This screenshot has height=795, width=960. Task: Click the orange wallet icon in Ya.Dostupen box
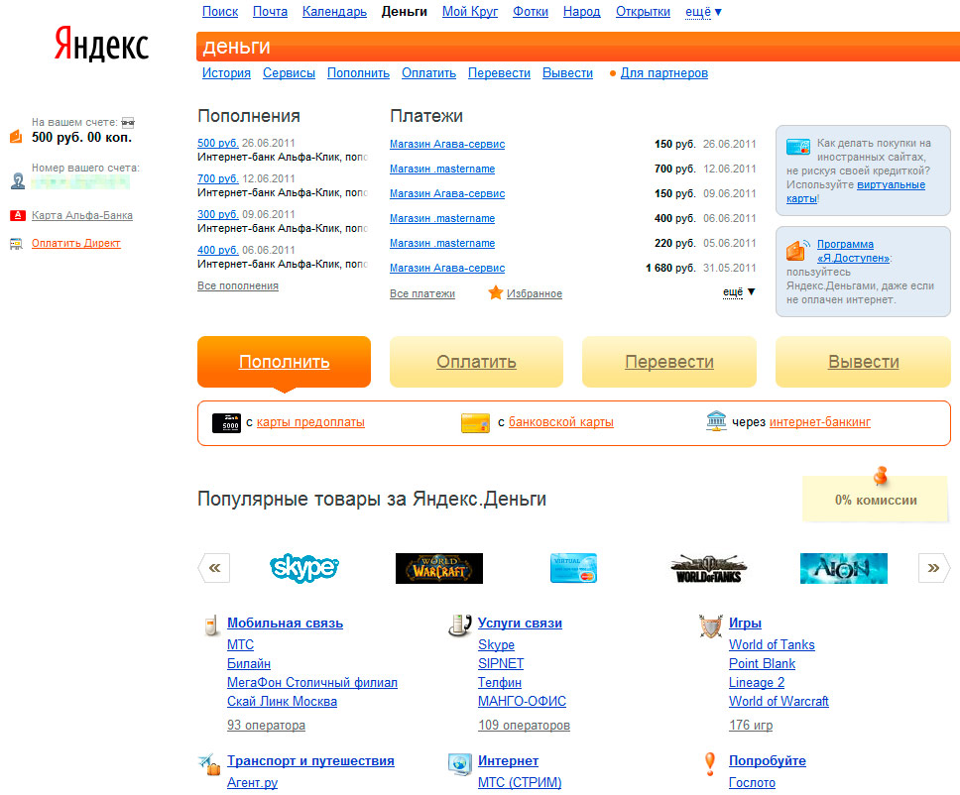click(797, 249)
